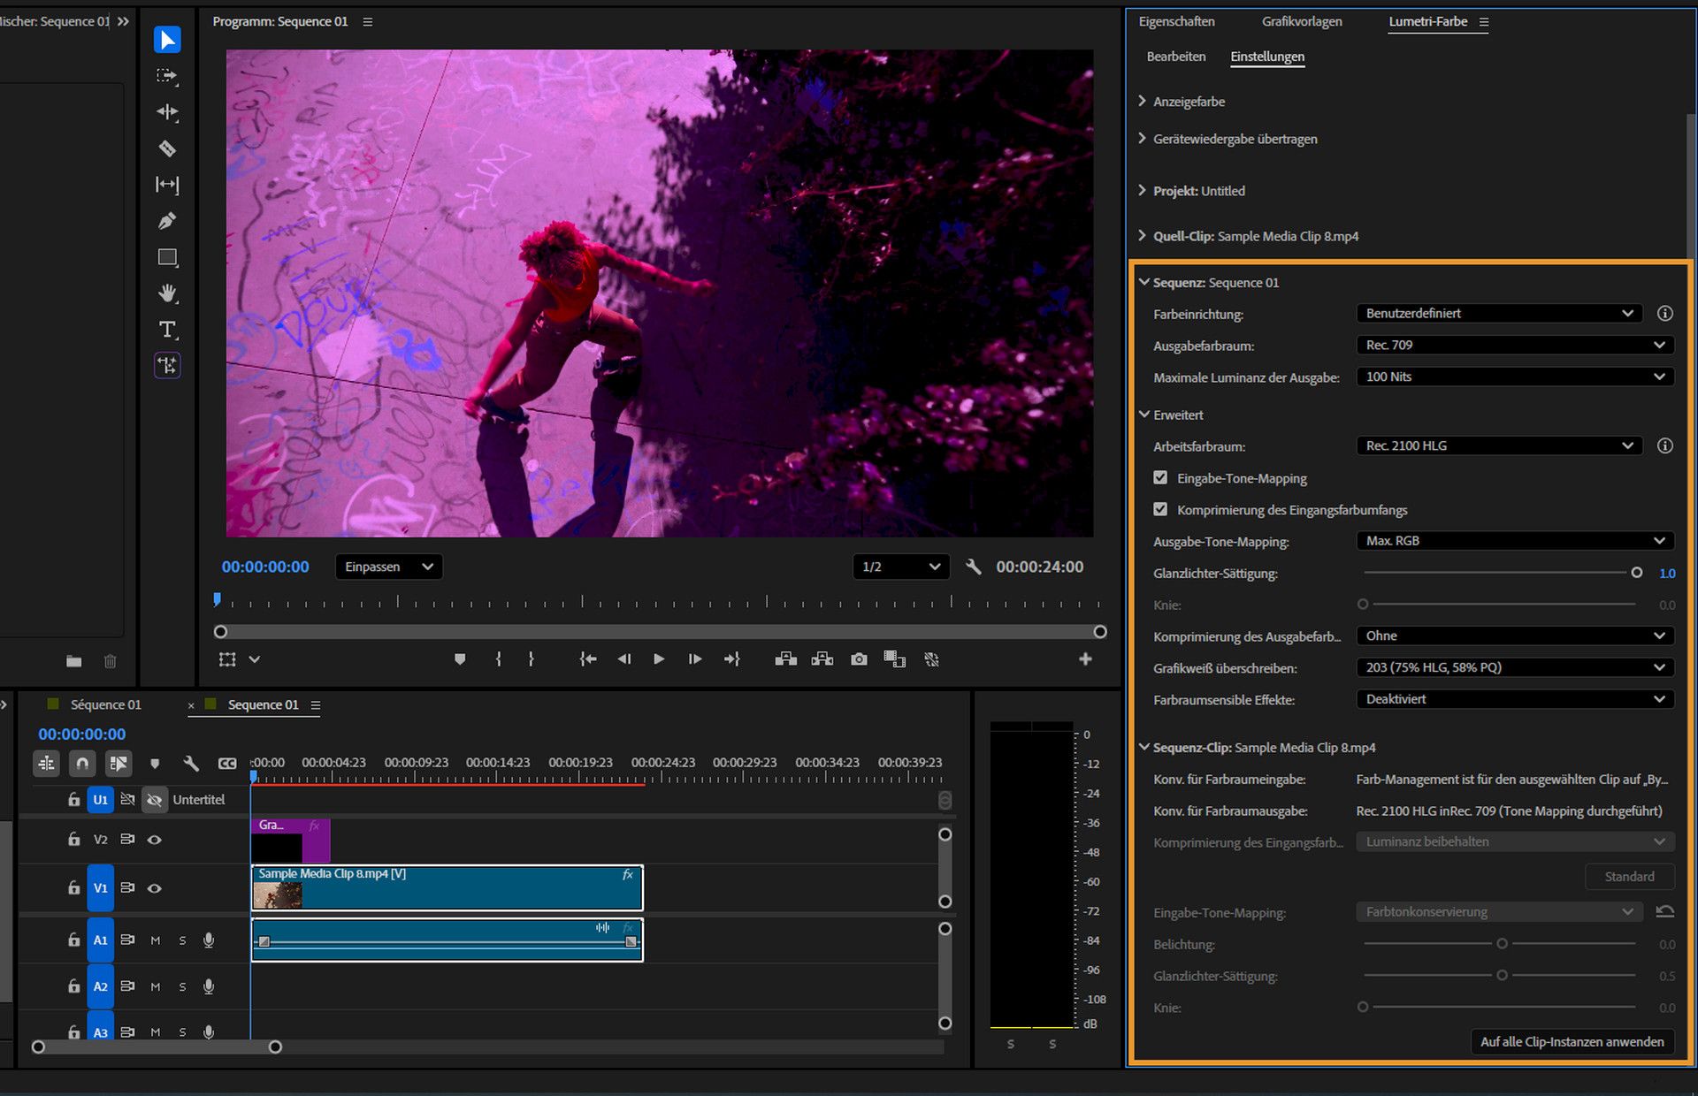Image resolution: width=1698 pixels, height=1096 pixels.
Task: Select the Pen tool in the toolbar
Action: click(166, 220)
